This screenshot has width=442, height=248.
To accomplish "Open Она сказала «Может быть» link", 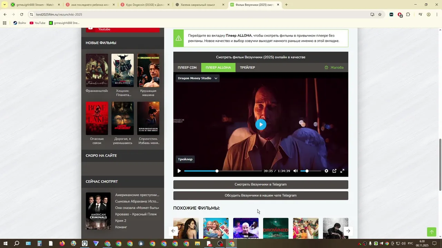I will 137,208.
